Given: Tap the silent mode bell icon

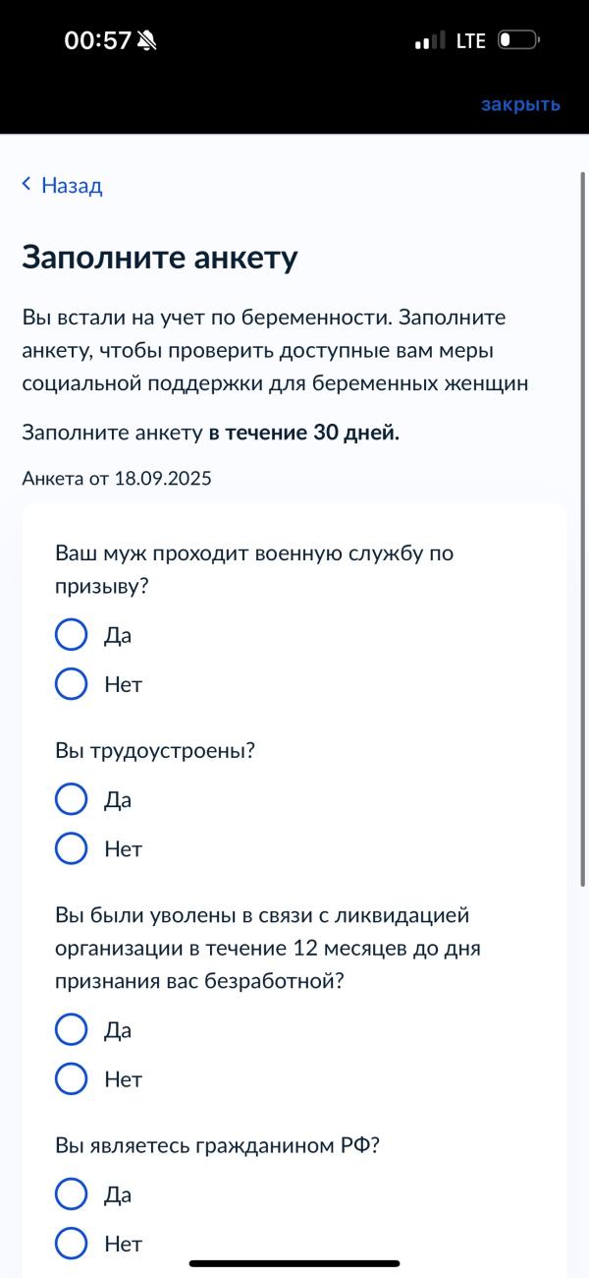Looking at the screenshot, I should pyautogui.click(x=147, y=41).
